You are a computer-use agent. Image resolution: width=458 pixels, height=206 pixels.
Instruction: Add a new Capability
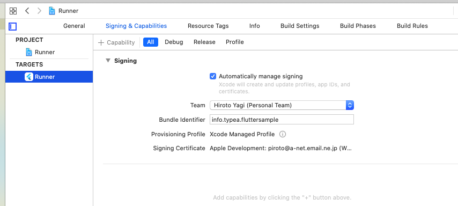click(116, 42)
